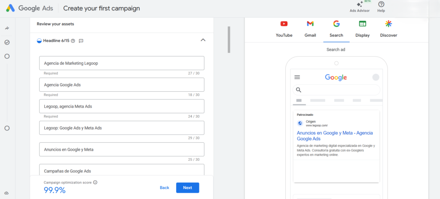Select the Discover preview tab

coord(388,29)
